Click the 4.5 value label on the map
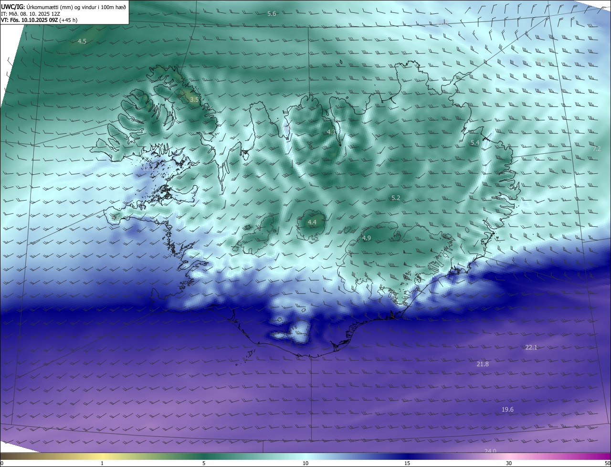This screenshot has height=467, width=611. (x=82, y=42)
